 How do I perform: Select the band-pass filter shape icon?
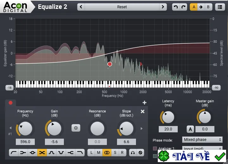coord(52,153)
